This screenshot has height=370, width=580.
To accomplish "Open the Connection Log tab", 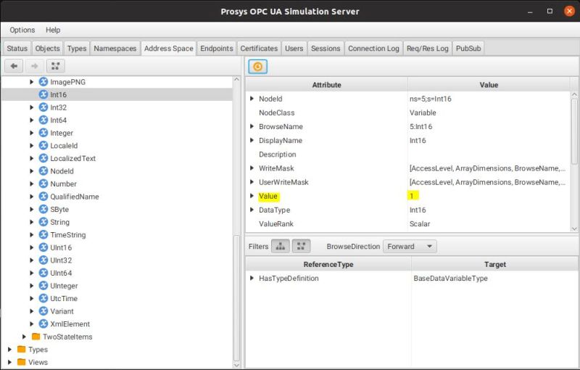I will 373,49.
